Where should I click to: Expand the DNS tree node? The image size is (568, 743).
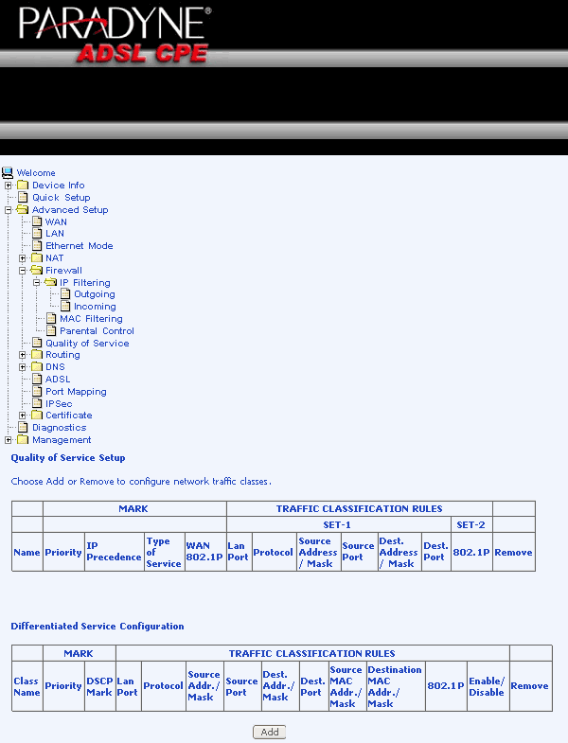(23, 367)
